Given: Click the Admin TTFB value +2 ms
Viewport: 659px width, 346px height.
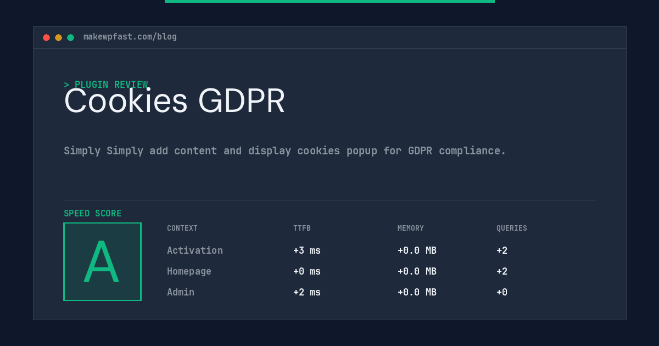Looking at the screenshot, I should (x=307, y=292).
